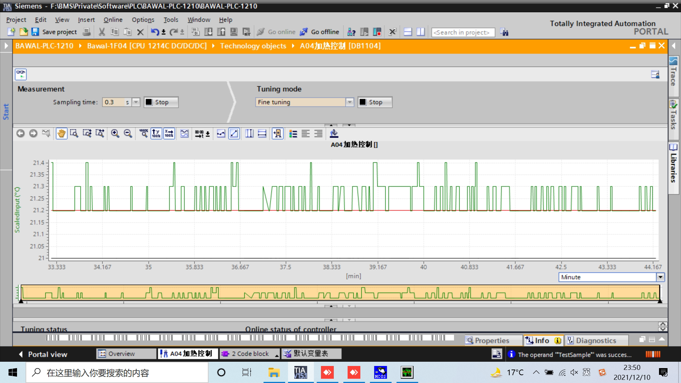Click the upload PID parameters icon
This screenshot has width=681, height=383.
tap(334, 134)
